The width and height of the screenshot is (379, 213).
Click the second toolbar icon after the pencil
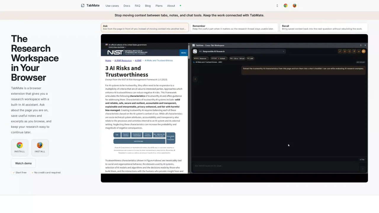tap(345, 51)
